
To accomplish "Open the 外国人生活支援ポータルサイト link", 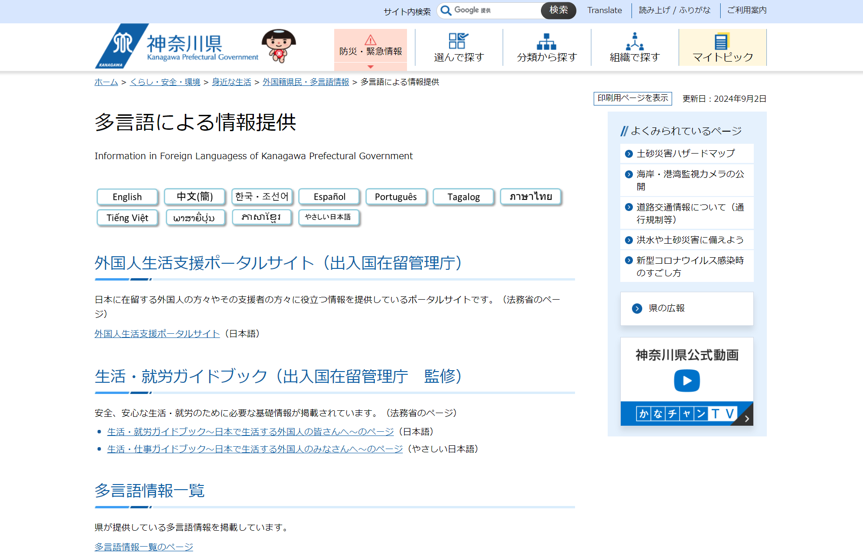I will [157, 334].
